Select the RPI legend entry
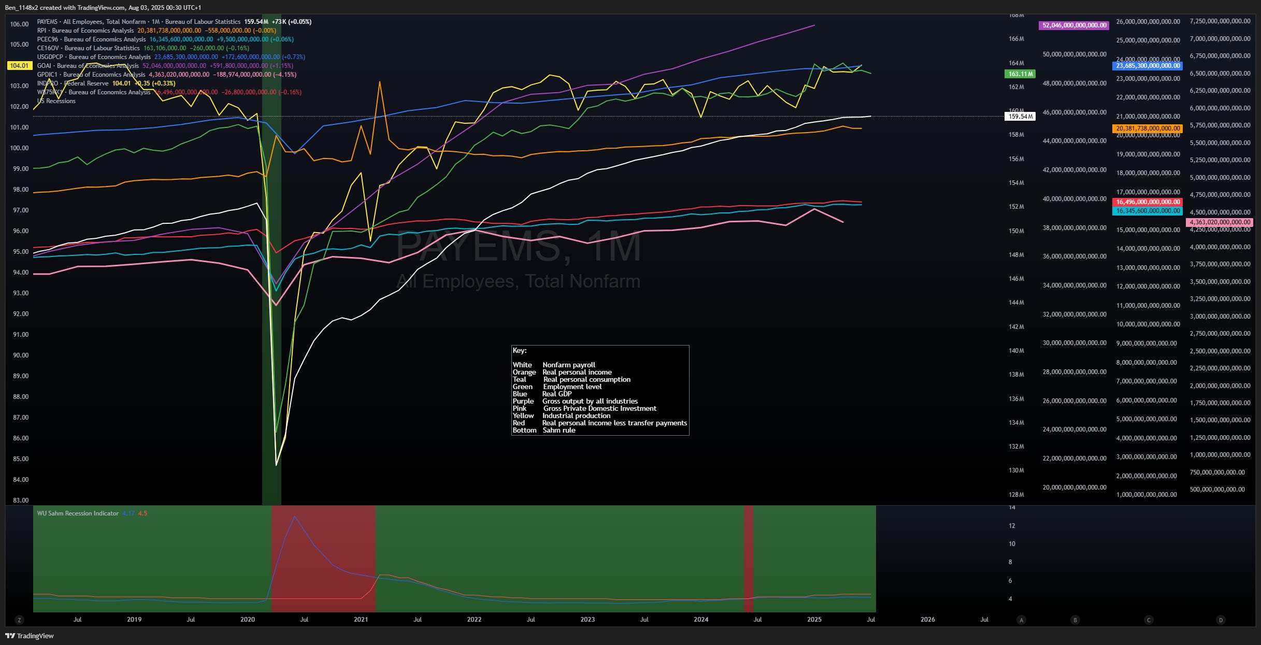This screenshot has width=1261, height=645. 42,31
